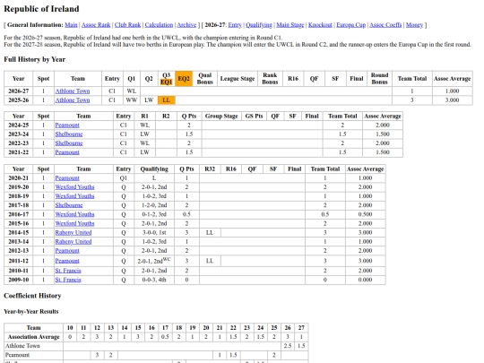Screen dimensions: 484x363
Task: Open Athlone Town in the 2025-26 row
Action: (73, 100)
